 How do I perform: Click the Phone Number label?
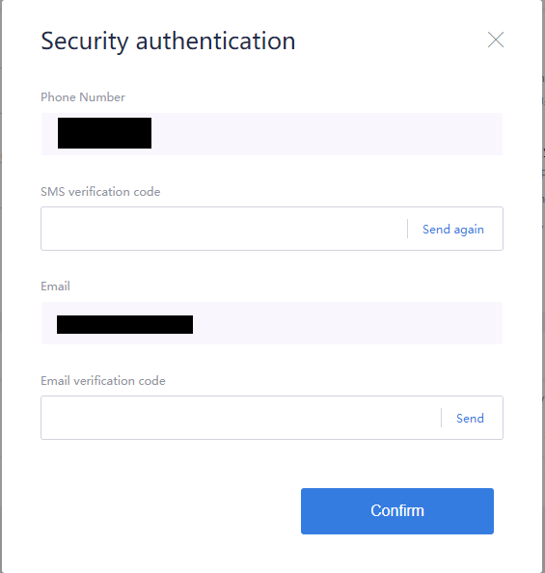83,97
